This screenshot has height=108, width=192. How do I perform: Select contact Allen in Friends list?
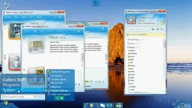click(132, 78)
